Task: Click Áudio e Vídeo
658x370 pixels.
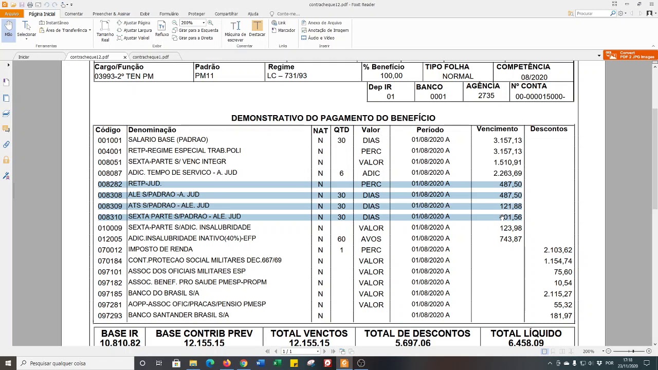Action: point(318,38)
